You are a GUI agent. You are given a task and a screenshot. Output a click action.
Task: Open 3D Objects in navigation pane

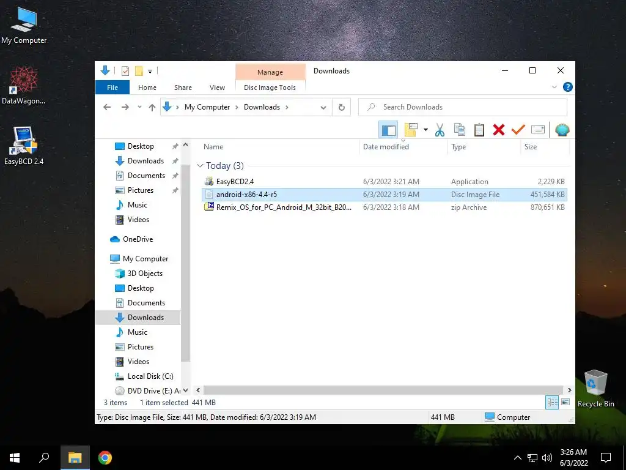pyautogui.click(x=144, y=274)
